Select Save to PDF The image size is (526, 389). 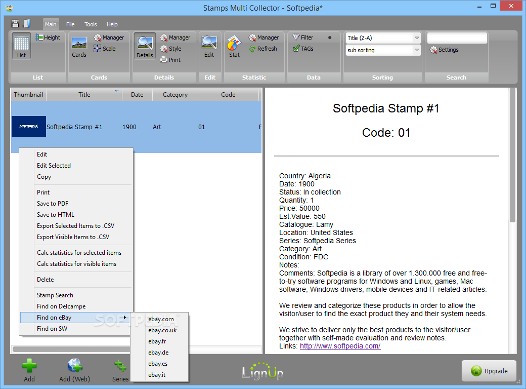(76, 204)
